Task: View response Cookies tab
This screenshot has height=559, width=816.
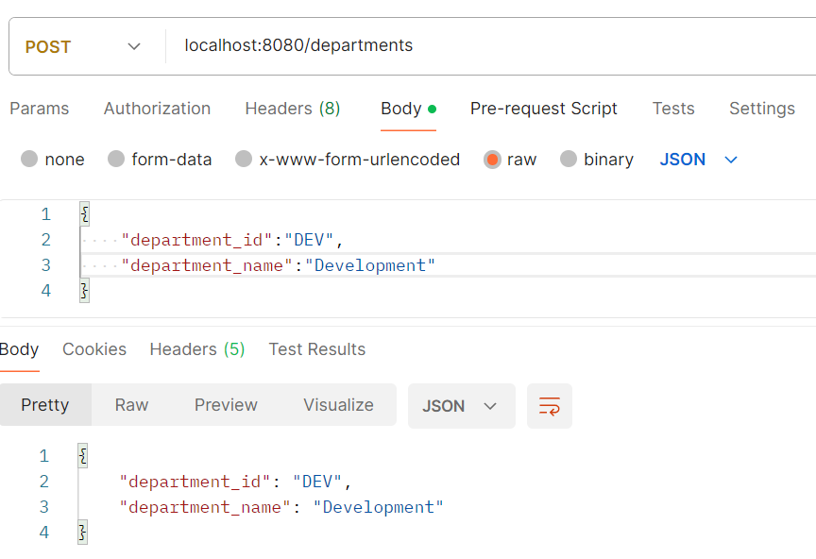Action: tap(94, 349)
